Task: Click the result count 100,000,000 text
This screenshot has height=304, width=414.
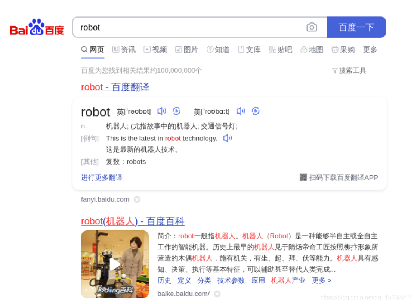Action: 176,71
